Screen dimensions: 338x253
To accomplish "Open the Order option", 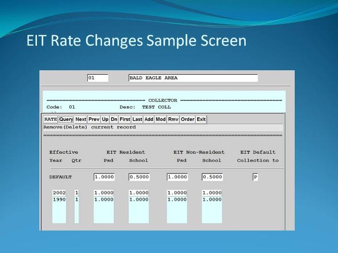I will (x=187, y=119).
